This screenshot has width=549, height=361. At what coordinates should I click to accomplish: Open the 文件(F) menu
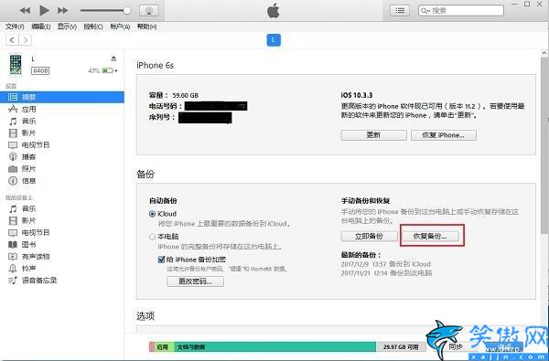(15, 27)
